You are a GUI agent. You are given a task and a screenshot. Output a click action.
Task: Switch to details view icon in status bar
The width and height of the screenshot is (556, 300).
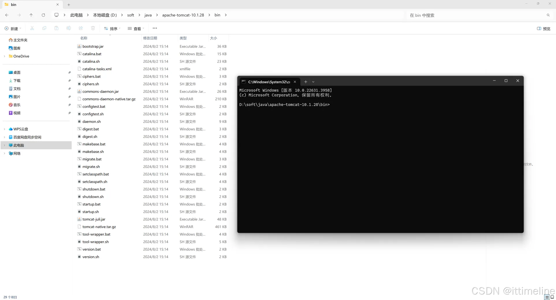pyautogui.click(x=547, y=297)
